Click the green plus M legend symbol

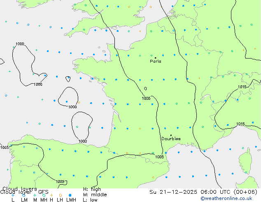click(35, 195)
